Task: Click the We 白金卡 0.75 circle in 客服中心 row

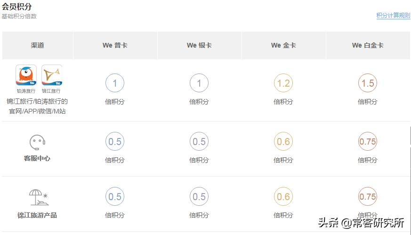Action: point(367,142)
